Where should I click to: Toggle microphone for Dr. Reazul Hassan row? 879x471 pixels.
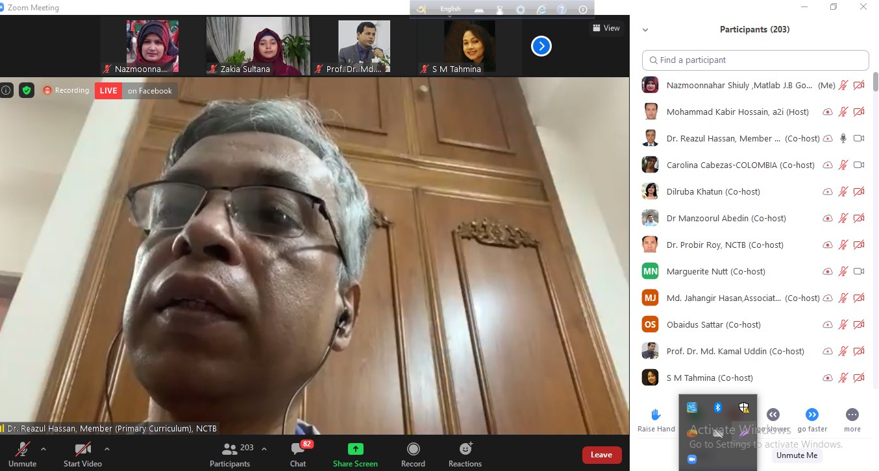click(x=843, y=138)
